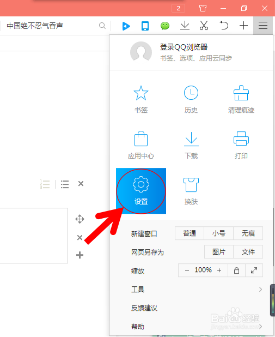Click 无痕 incognito window button
Image resolution: width=275 pixels, height=337 pixels.
pos(248,233)
